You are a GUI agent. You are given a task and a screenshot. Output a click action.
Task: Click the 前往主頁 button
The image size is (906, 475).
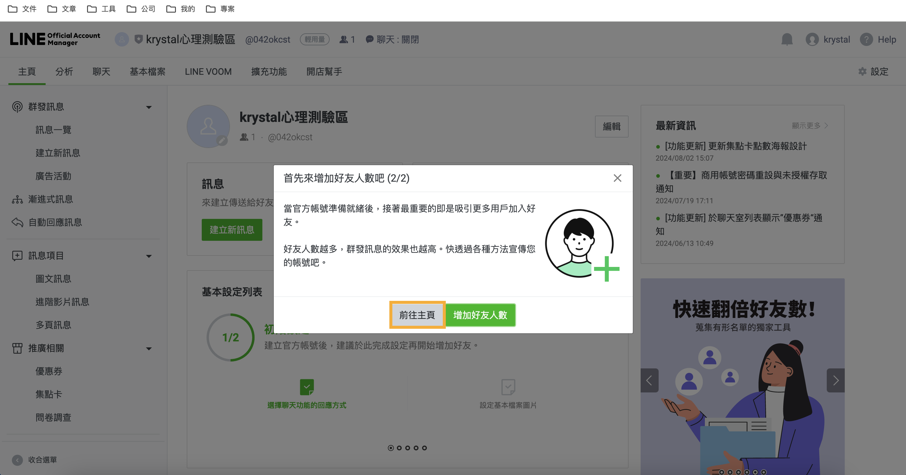(417, 315)
